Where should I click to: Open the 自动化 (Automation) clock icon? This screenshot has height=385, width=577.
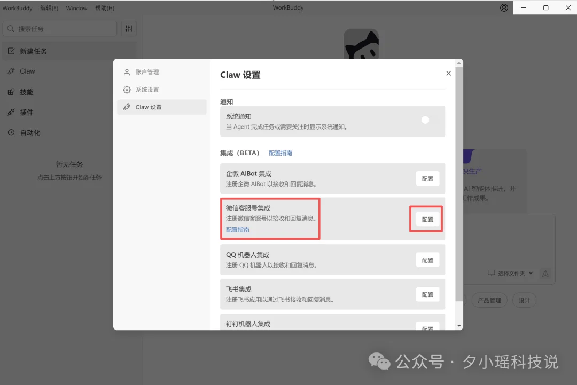12,132
